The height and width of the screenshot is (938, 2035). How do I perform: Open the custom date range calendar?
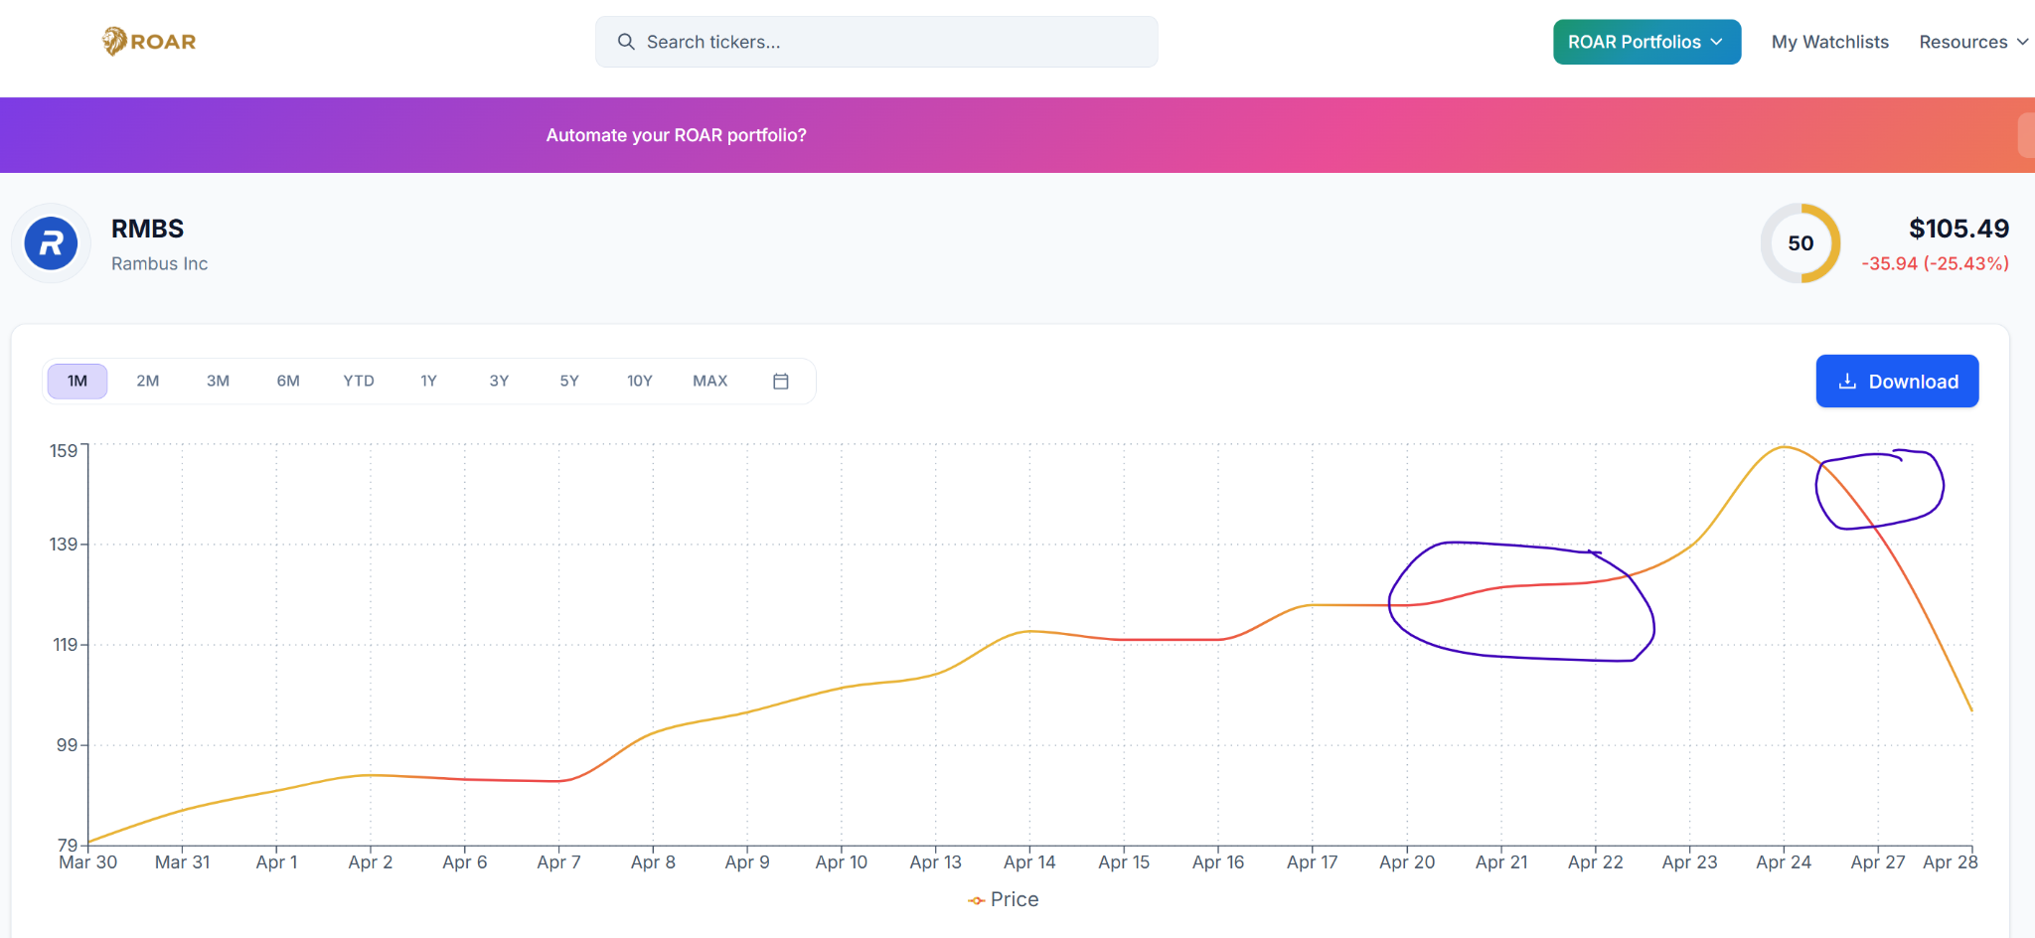[x=781, y=382]
